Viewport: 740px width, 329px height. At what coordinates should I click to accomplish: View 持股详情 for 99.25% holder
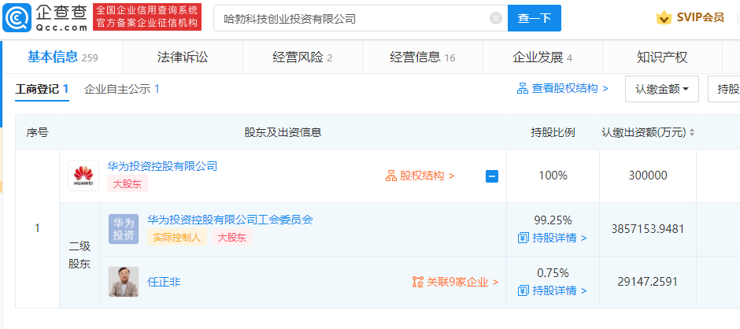[x=552, y=238]
